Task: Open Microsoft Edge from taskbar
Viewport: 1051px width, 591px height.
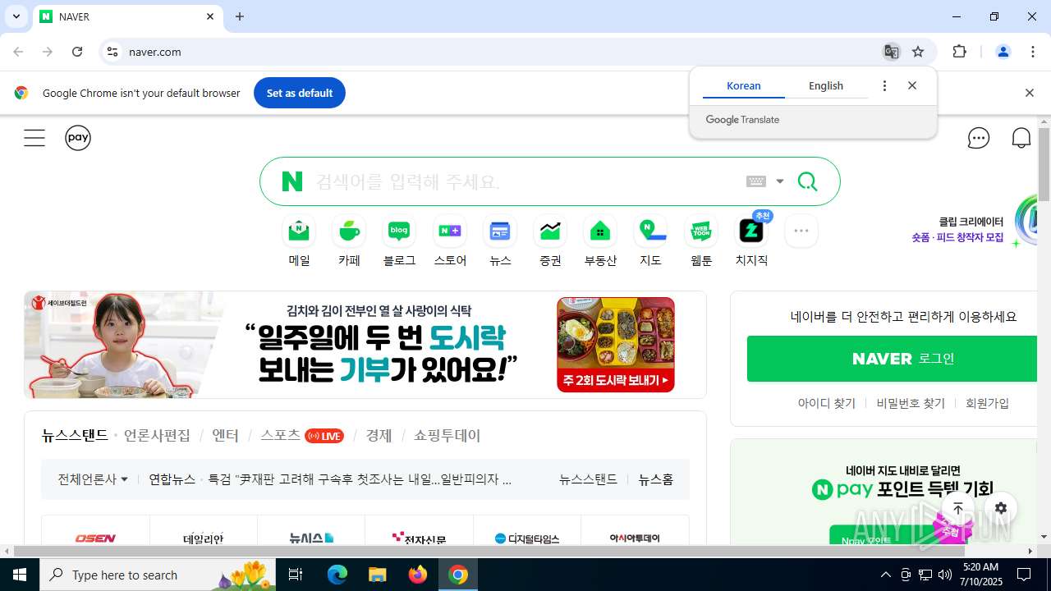Action: coord(337,575)
